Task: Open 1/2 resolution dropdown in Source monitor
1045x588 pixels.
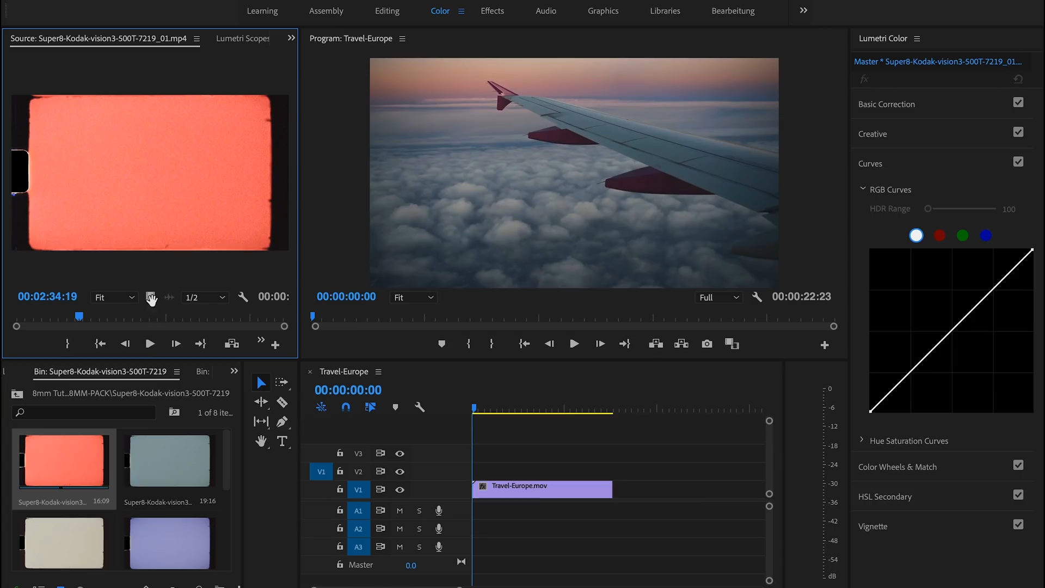Action: click(204, 297)
